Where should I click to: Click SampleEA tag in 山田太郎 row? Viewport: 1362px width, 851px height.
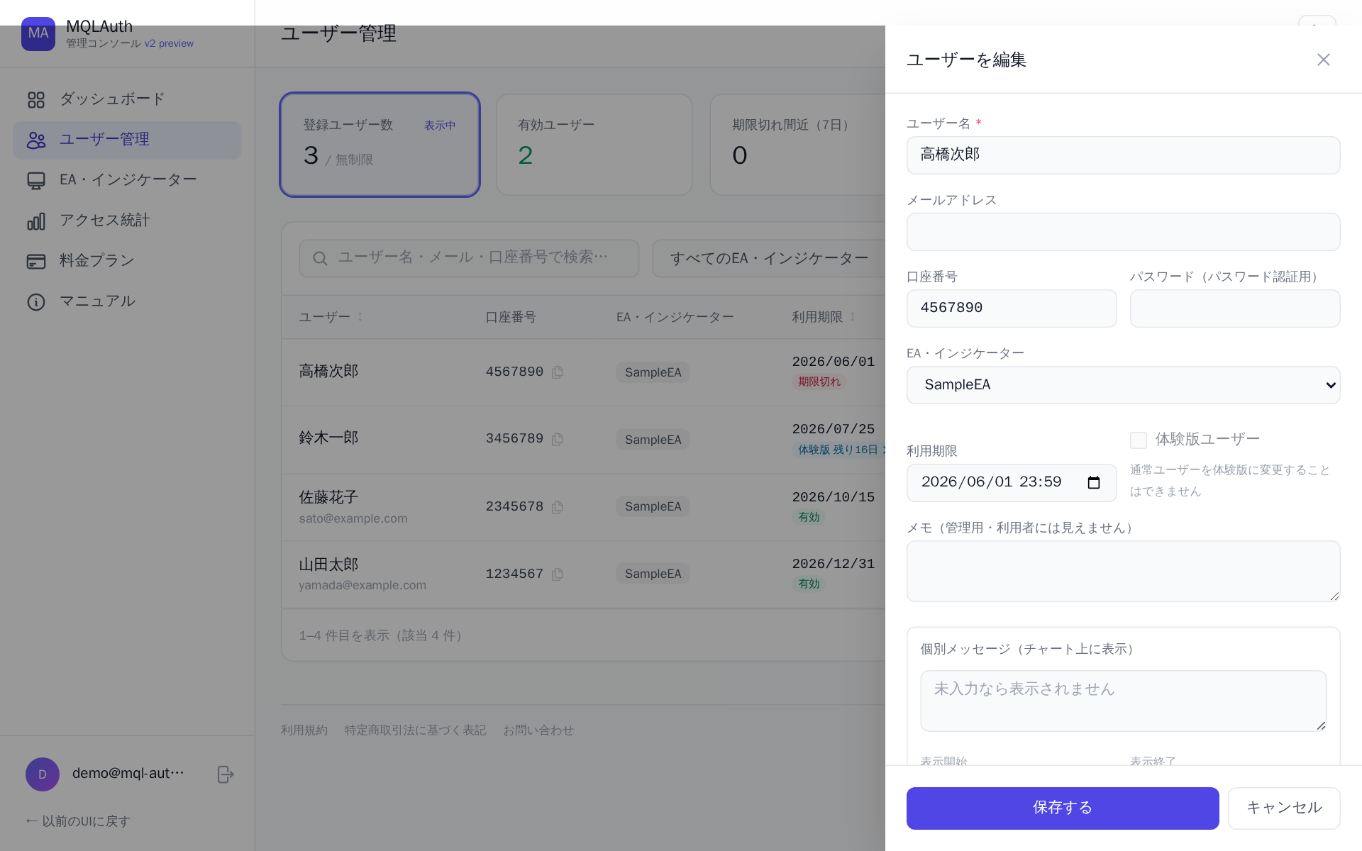[x=653, y=574]
